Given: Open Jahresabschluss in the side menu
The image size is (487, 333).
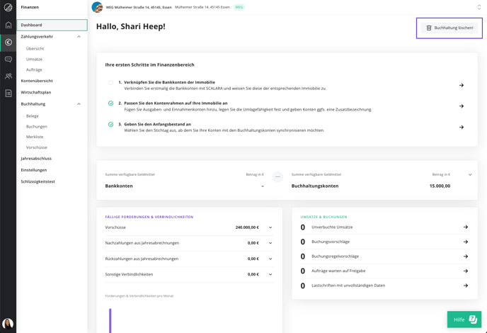Looking at the screenshot, I should coord(36,159).
